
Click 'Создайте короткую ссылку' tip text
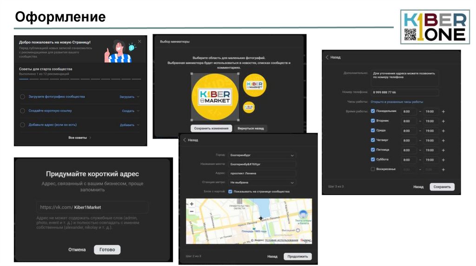click(50, 111)
